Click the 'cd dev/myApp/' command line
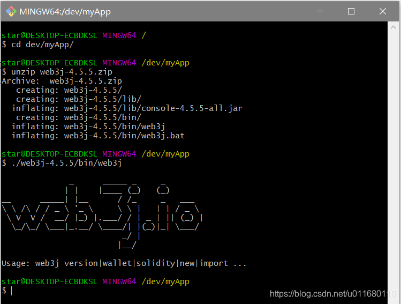The image size is (401, 304). click(38, 45)
